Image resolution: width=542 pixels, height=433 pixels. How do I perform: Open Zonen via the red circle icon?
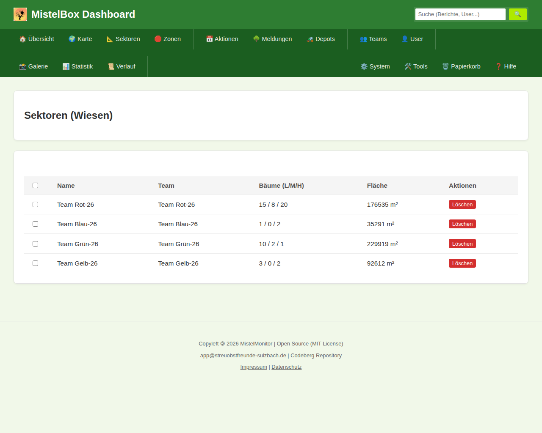(x=158, y=39)
